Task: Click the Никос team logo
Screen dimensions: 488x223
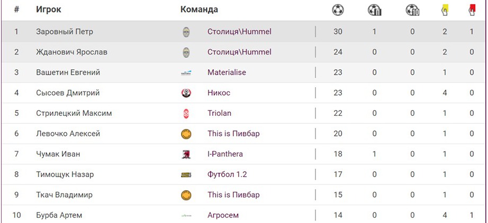Action: [186, 93]
